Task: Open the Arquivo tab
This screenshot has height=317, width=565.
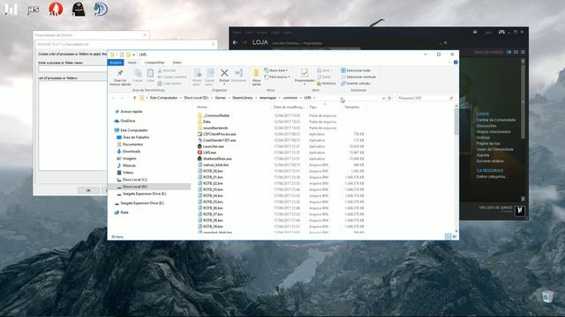Action: point(116,63)
